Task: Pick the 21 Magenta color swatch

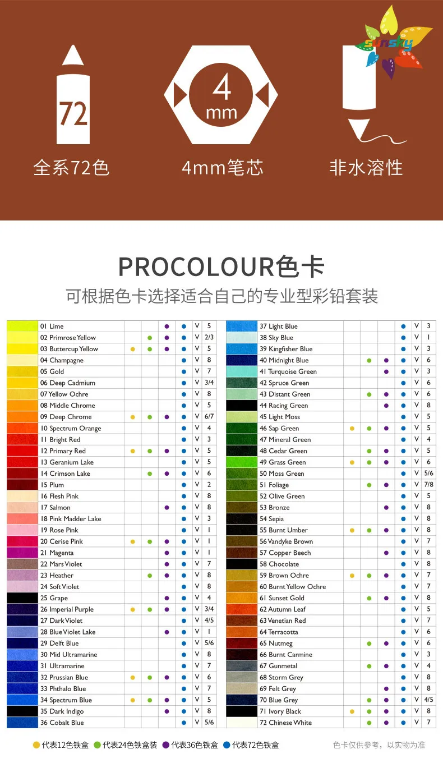Action: pos(22,553)
